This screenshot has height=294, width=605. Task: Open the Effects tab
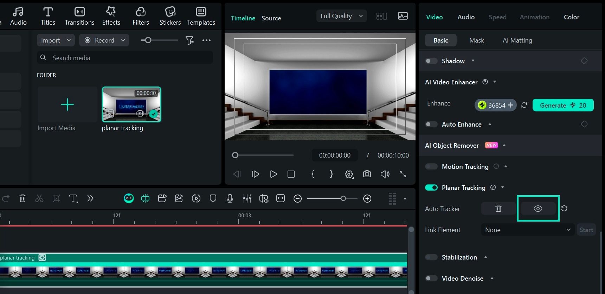coord(111,16)
